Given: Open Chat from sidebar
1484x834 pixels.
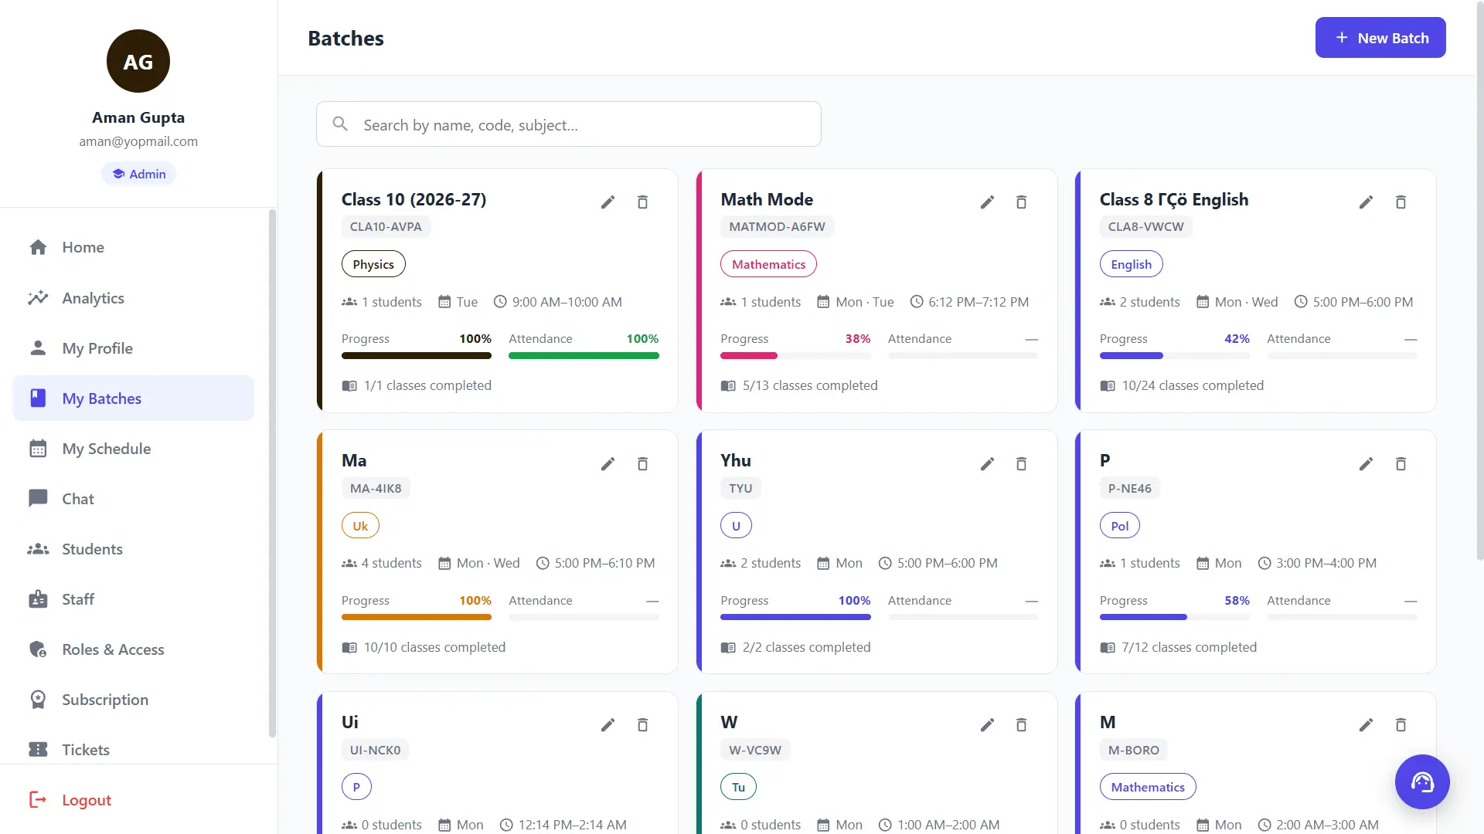Looking at the screenshot, I should click(134, 499).
